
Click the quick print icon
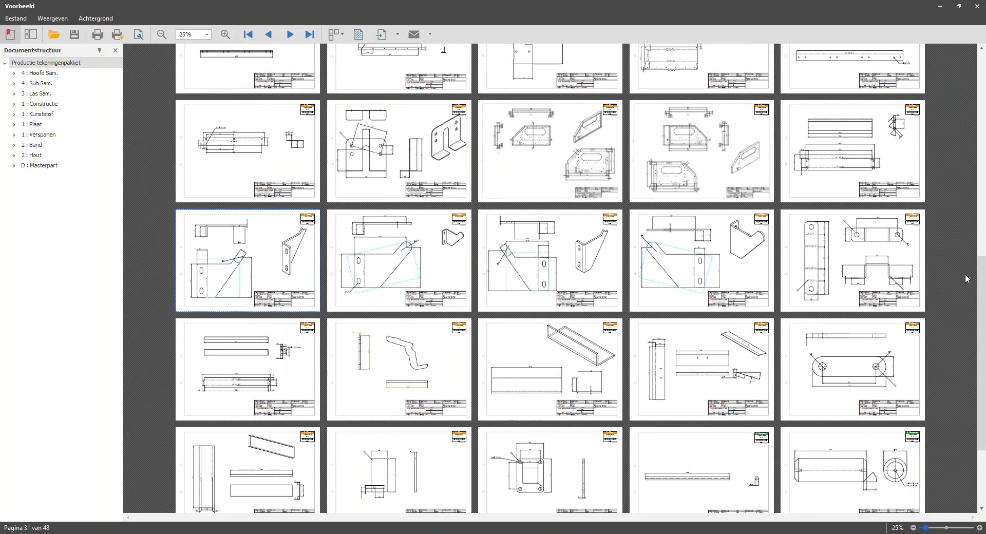tap(118, 34)
